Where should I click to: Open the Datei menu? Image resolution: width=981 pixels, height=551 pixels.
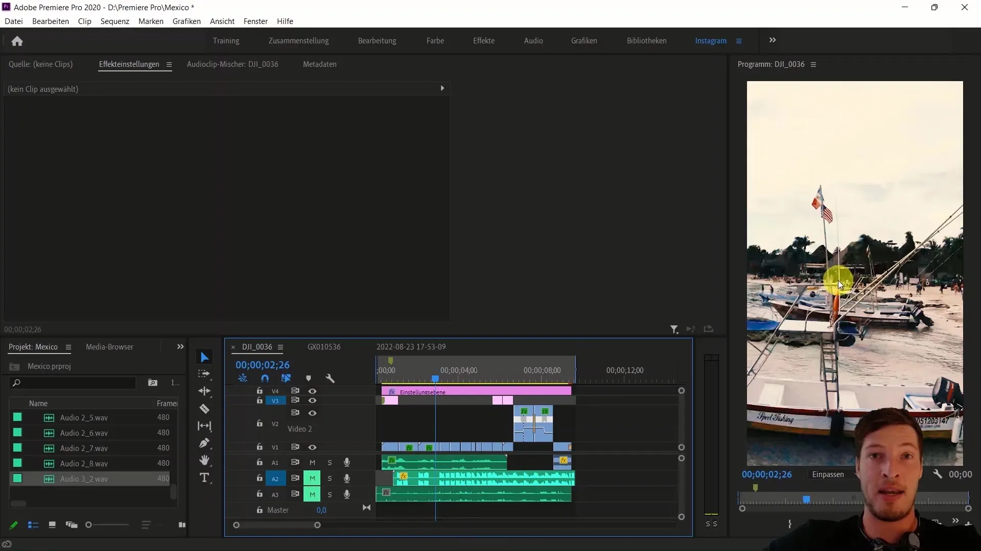point(14,21)
